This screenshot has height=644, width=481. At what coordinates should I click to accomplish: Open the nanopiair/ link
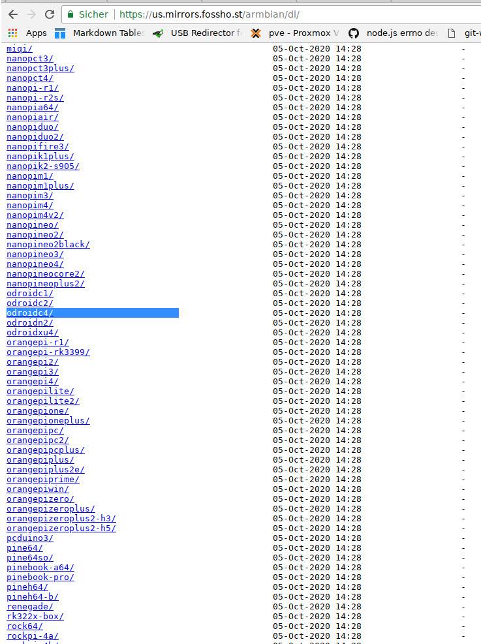(x=33, y=117)
